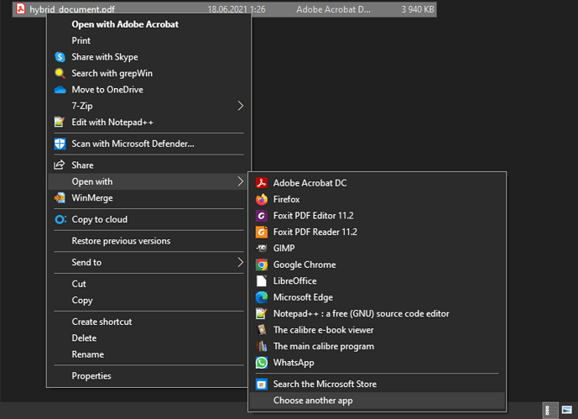Click the LibreOffice document icon
578x419 pixels.
(262, 281)
